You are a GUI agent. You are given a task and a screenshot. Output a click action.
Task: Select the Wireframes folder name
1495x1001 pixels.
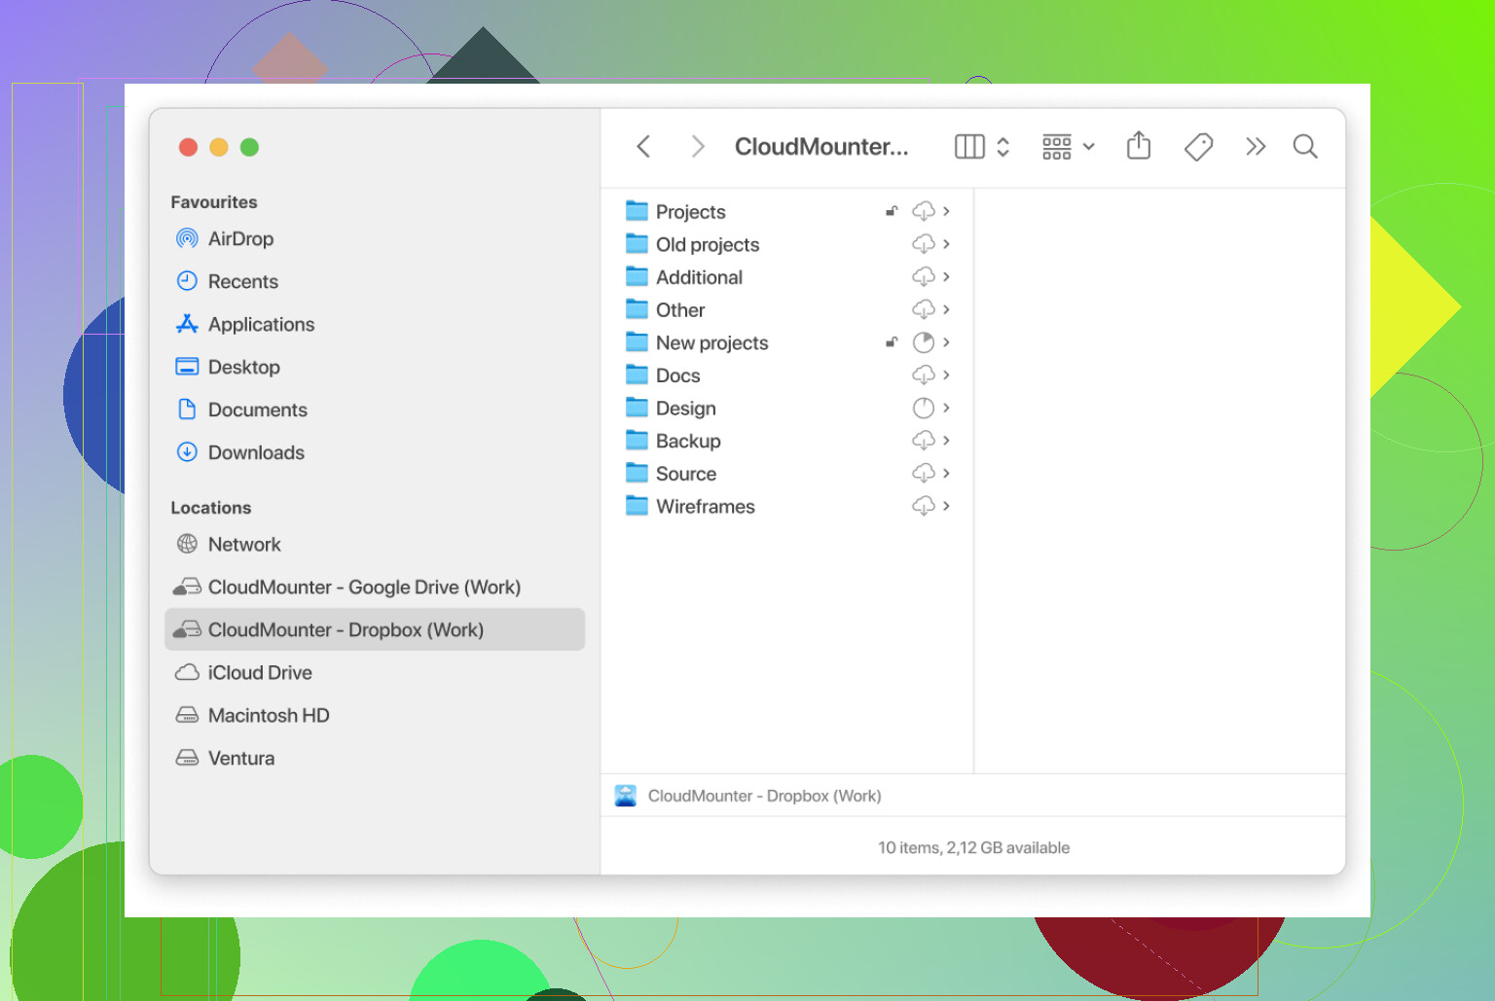[706, 506]
